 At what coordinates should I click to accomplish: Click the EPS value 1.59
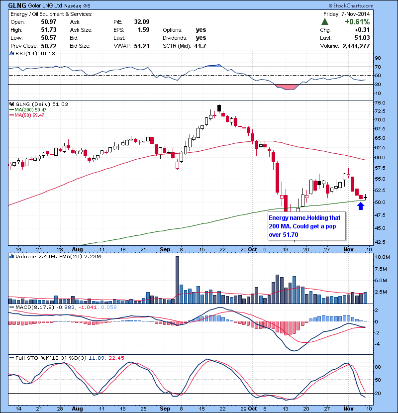tap(144, 30)
